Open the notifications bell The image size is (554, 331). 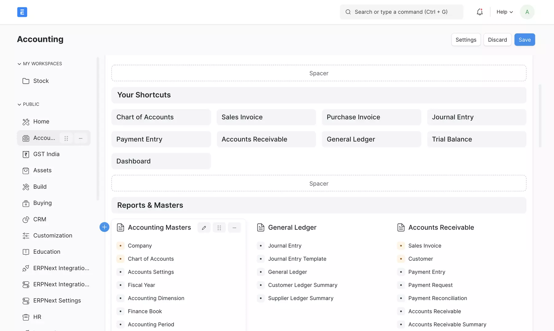[479, 12]
